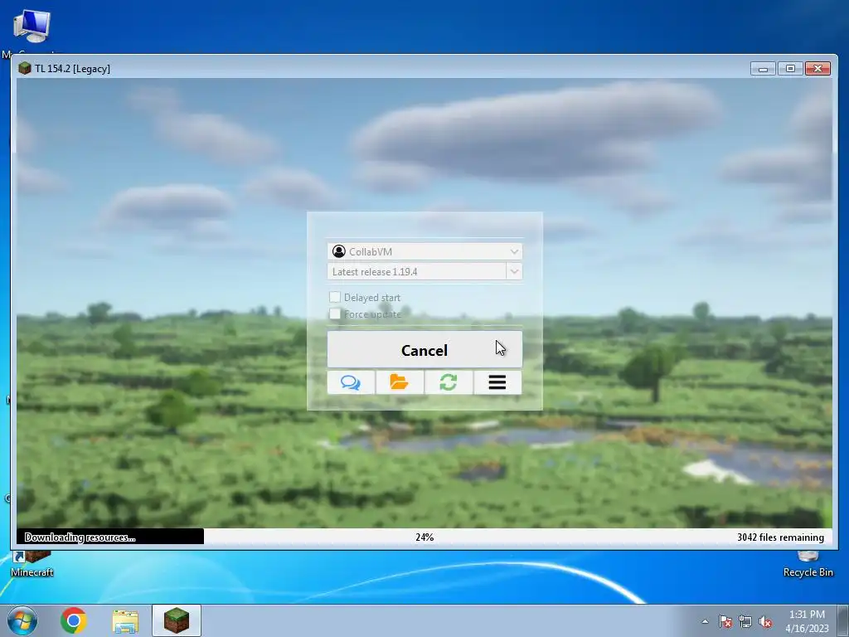Open the Windows Start menu
The width and height of the screenshot is (849, 637).
(22, 620)
